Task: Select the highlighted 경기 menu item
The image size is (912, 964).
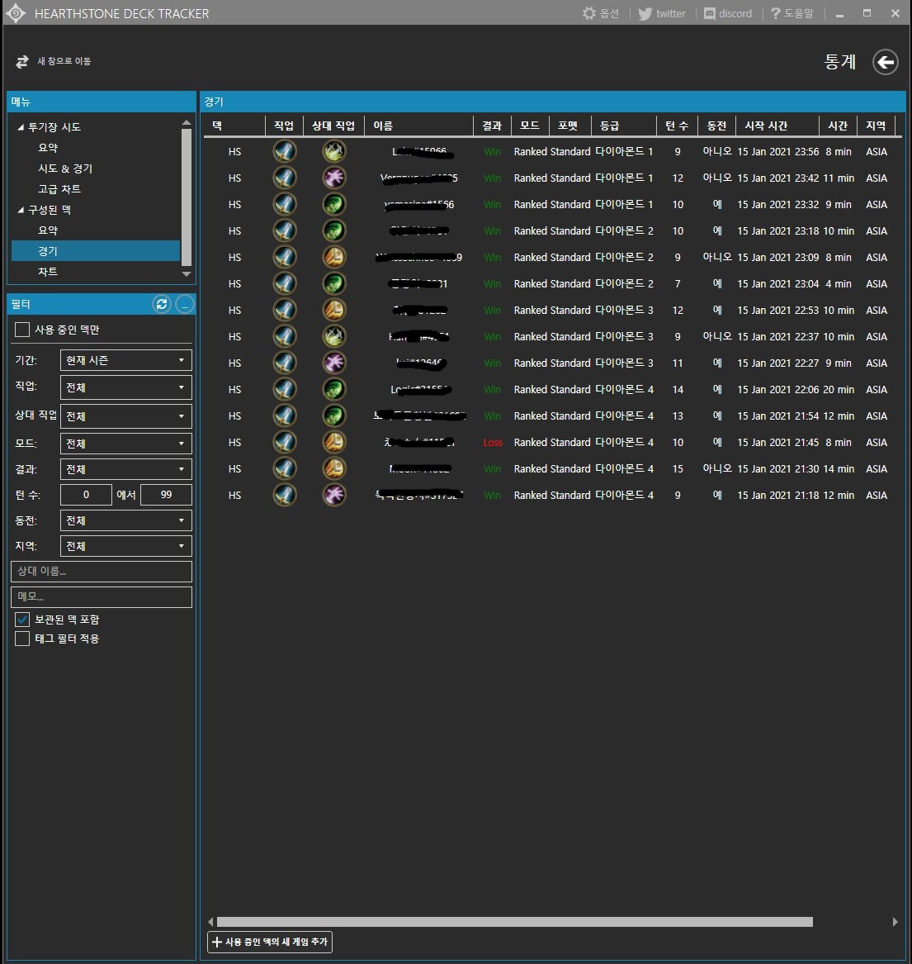Action: 96,251
